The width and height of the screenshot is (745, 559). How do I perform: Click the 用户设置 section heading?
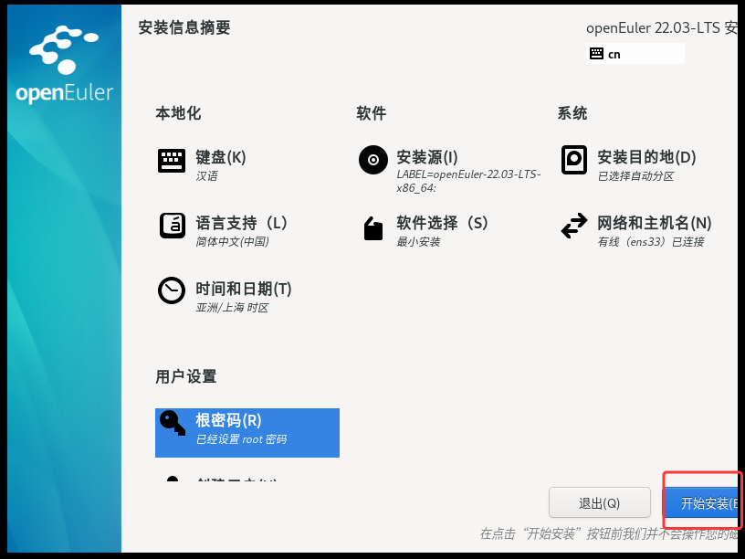186,376
